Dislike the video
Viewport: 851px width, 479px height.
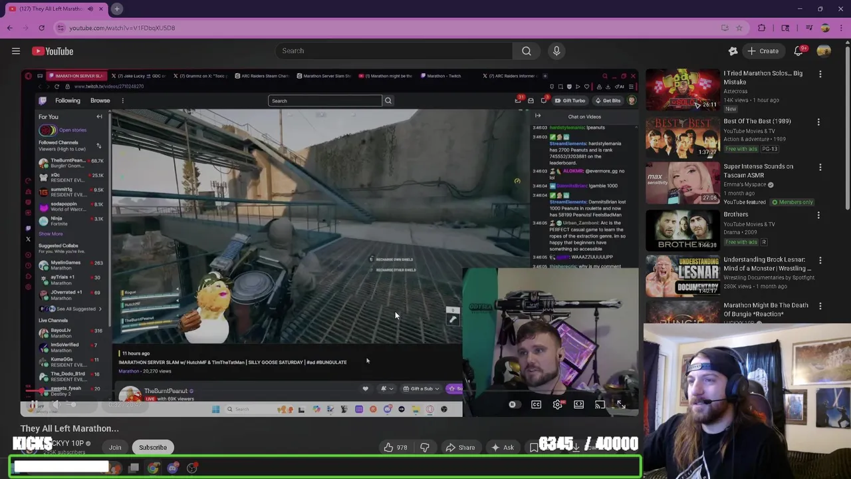tap(424, 448)
